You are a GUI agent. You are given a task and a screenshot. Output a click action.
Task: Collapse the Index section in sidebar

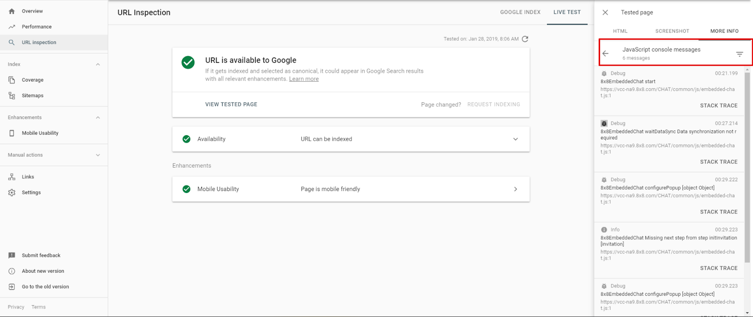tap(98, 64)
